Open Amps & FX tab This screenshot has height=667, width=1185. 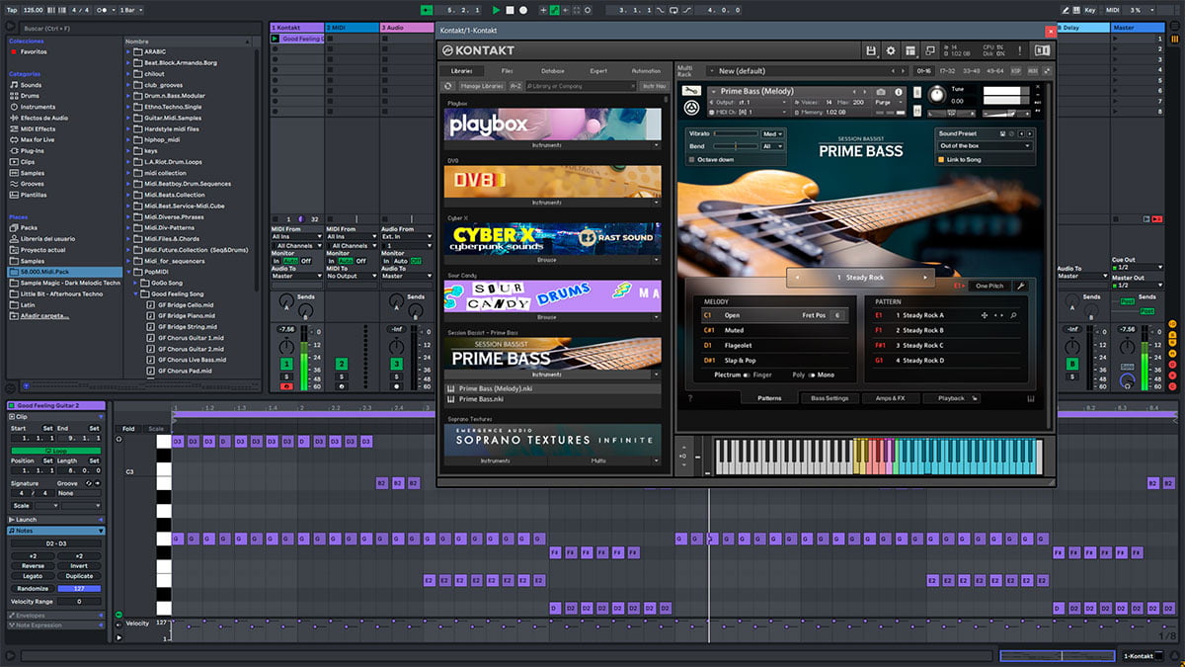[x=890, y=398]
